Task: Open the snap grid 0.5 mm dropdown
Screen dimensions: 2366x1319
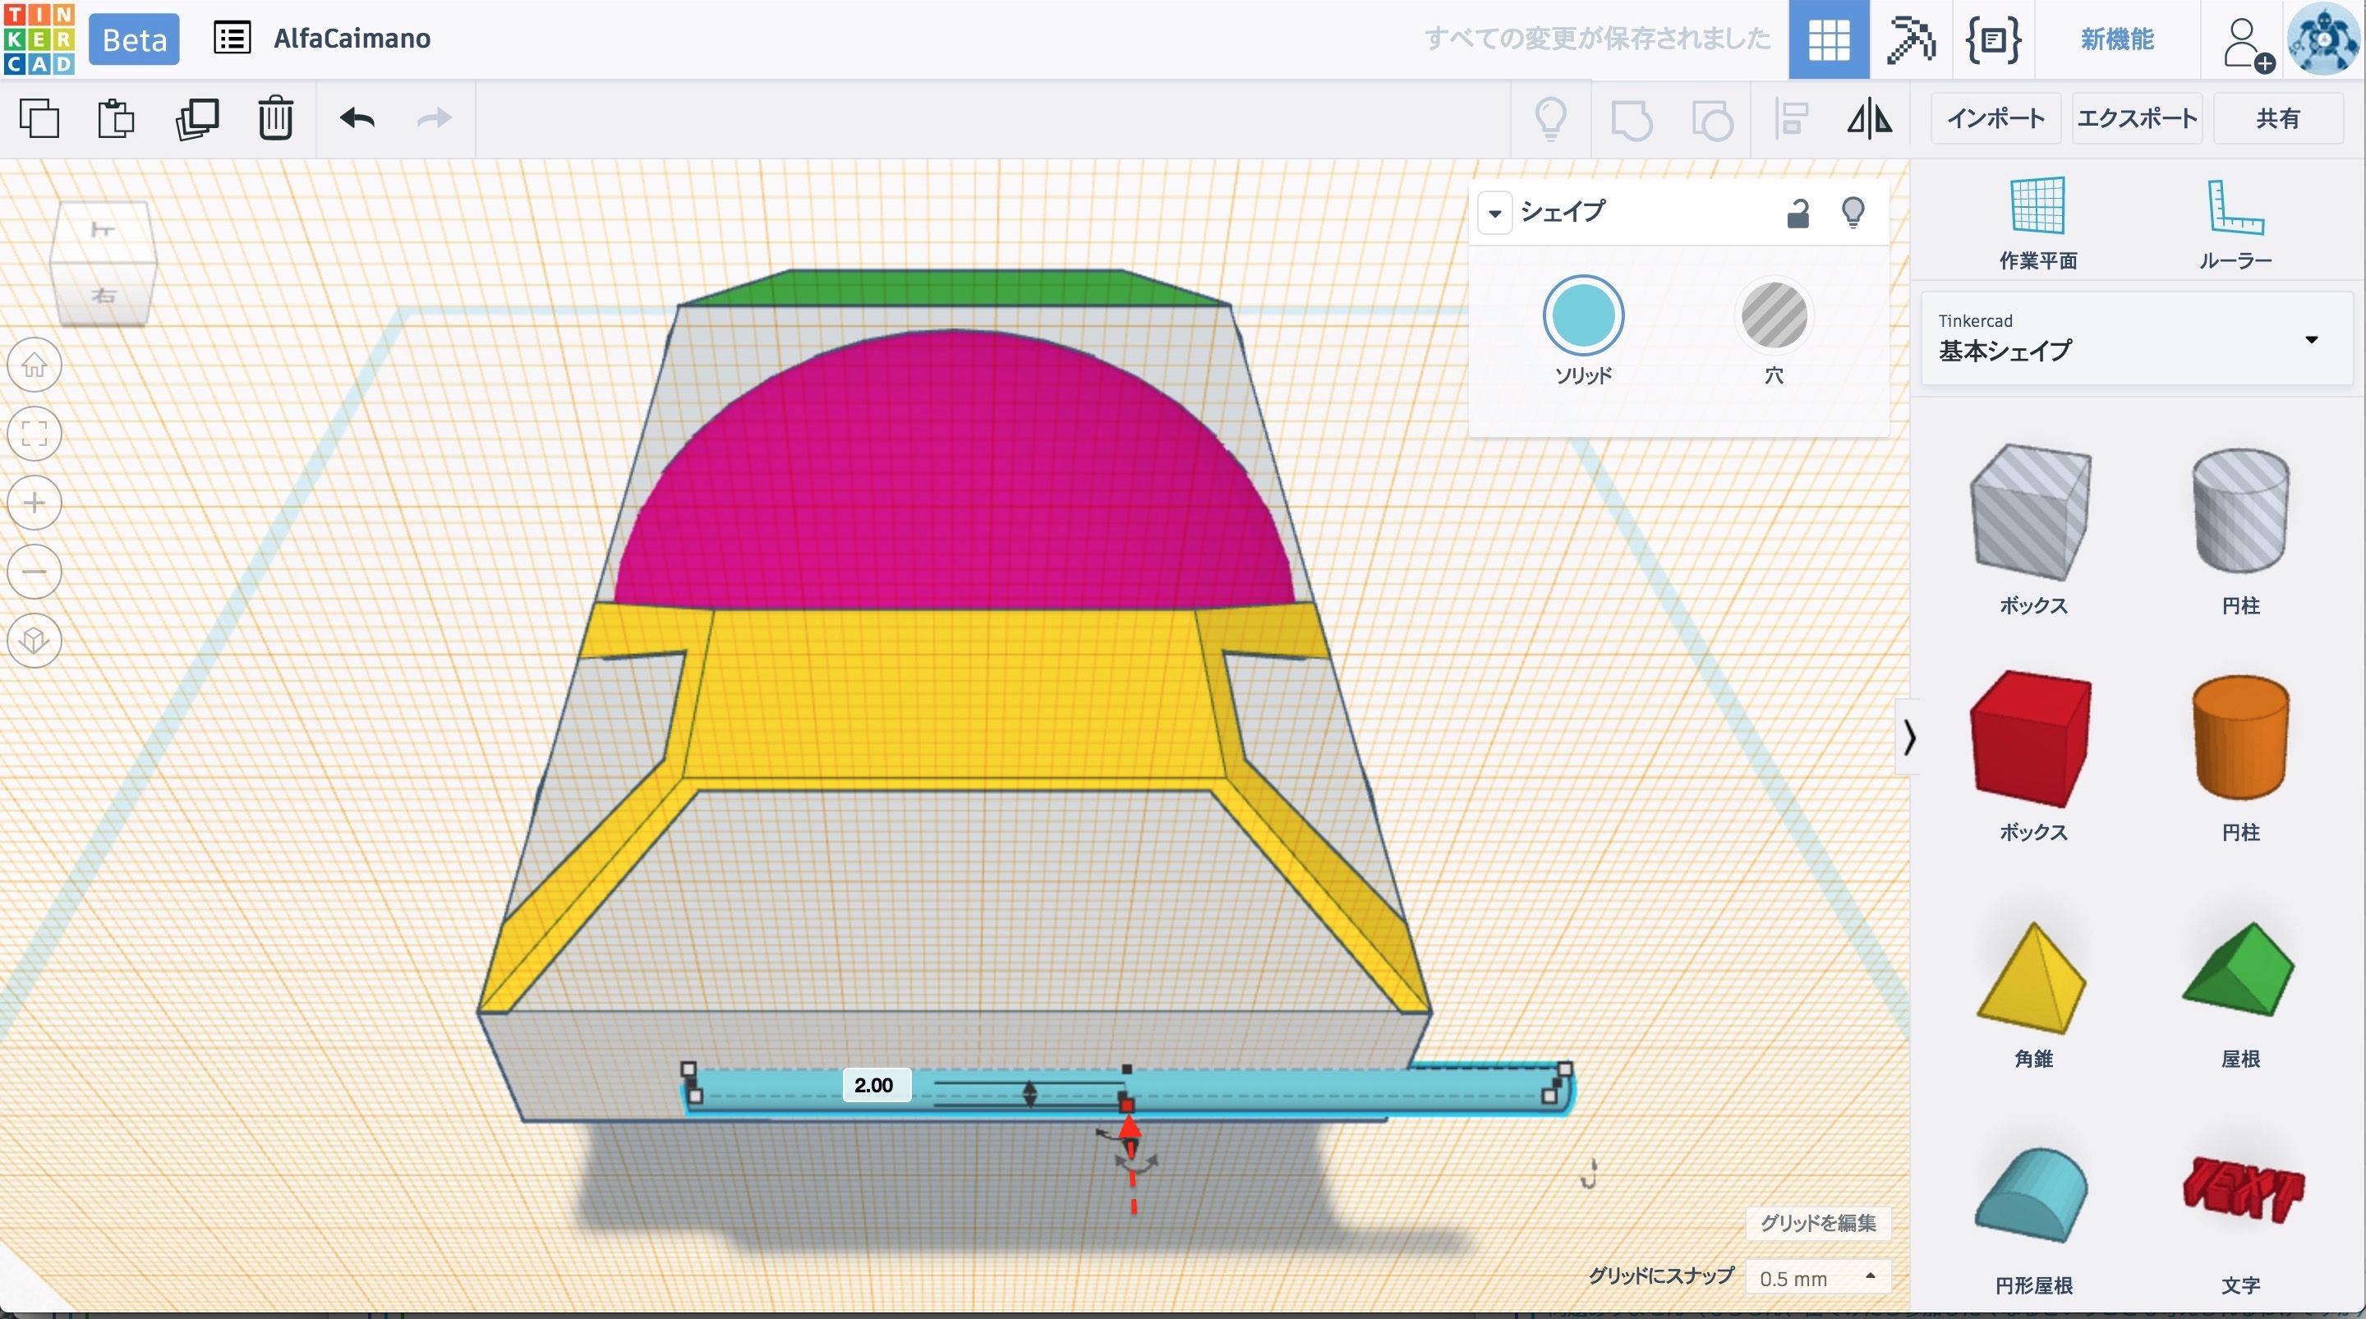Action: coord(1818,1278)
